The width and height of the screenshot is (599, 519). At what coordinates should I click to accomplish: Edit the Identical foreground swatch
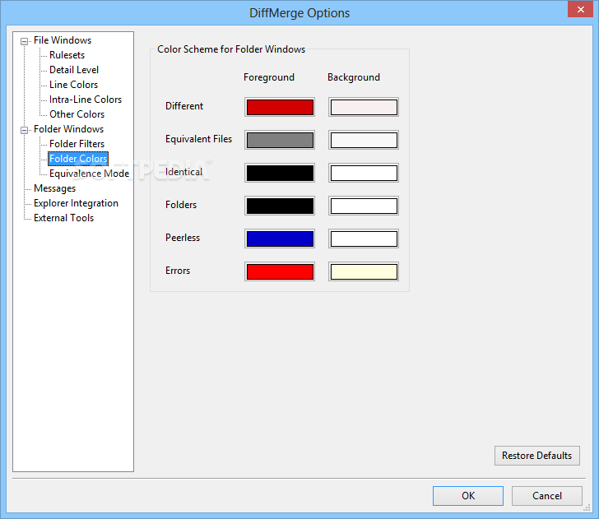click(x=280, y=173)
